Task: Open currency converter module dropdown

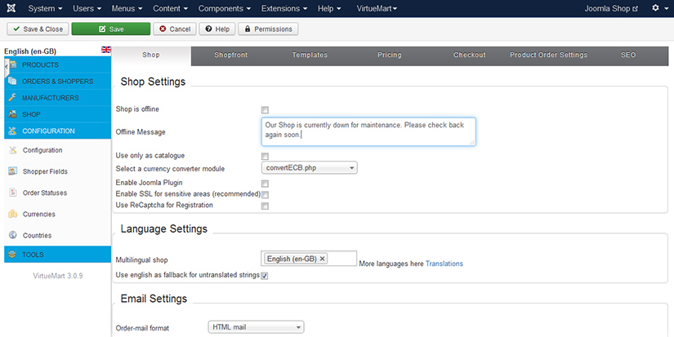Action: (x=310, y=168)
